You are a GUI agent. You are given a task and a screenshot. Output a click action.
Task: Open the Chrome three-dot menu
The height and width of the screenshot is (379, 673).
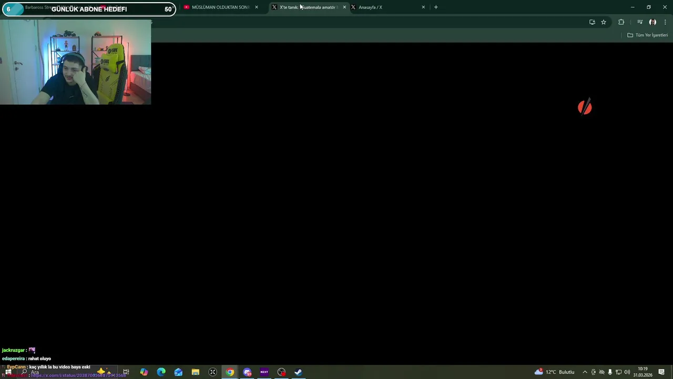(665, 22)
